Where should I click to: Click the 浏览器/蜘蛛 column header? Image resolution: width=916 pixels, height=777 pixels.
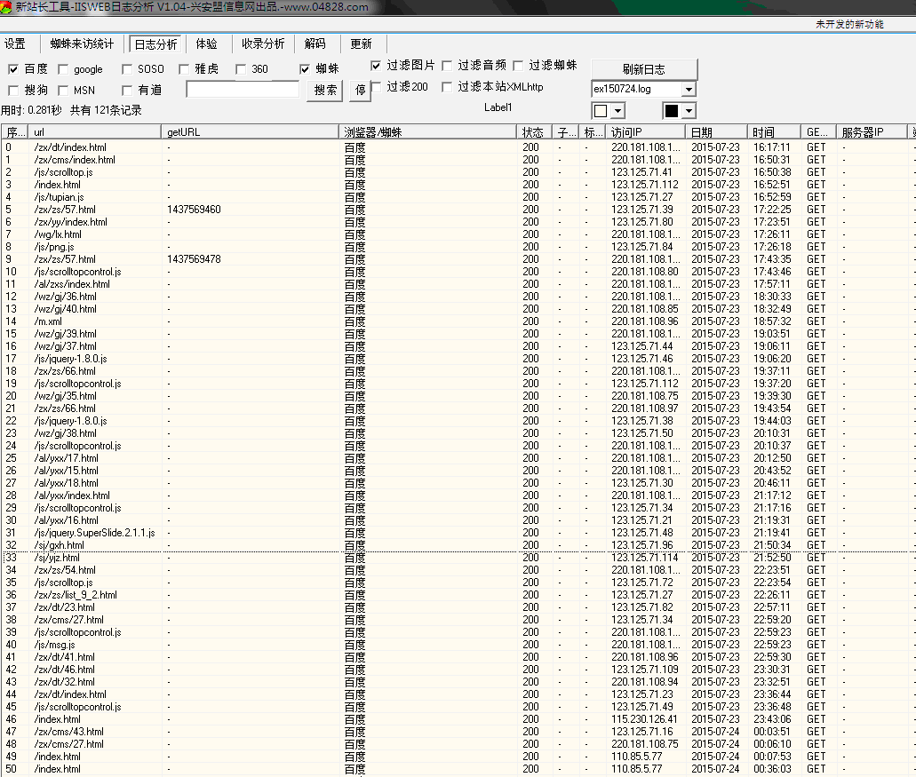427,132
